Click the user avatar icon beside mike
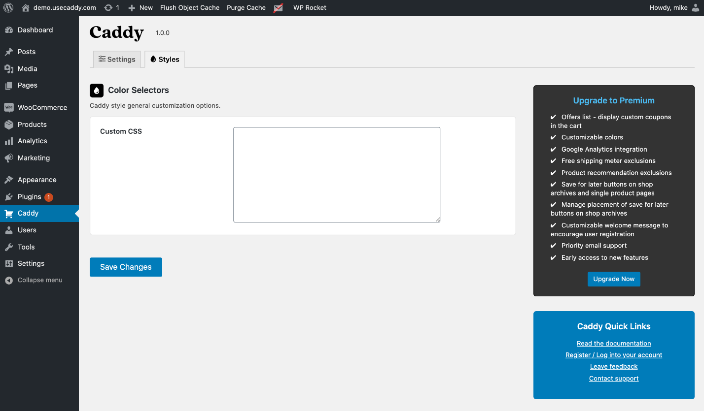 tap(696, 7)
